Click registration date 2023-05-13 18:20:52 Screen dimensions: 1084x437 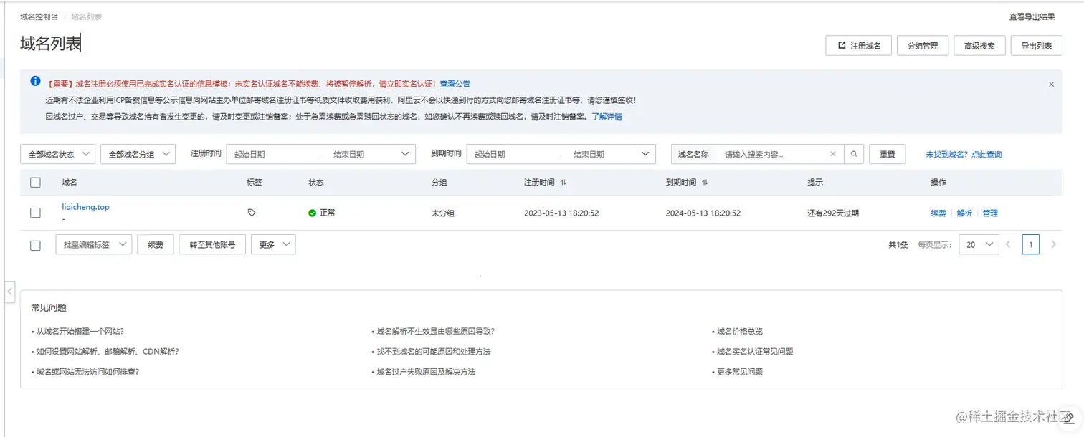561,213
